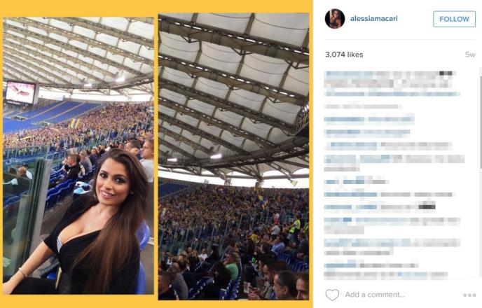Focus the Add a comment field
Viewport: 482px width, 308px height.
(375, 295)
